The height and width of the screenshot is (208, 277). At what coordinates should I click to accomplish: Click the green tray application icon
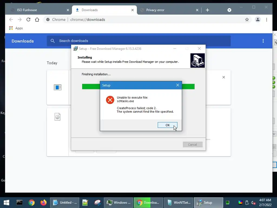(227, 203)
